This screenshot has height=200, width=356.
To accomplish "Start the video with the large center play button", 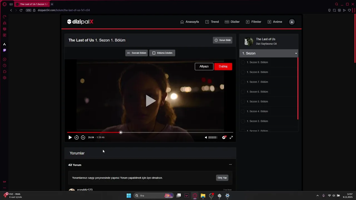I will point(150,101).
